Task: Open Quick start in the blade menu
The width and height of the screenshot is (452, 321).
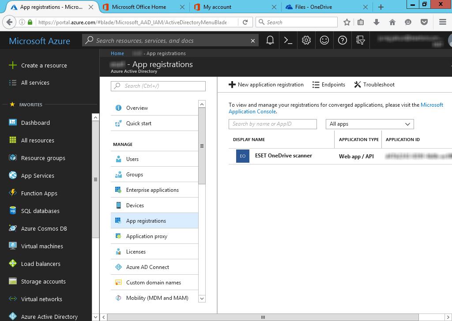Action: pyautogui.click(x=154, y=123)
